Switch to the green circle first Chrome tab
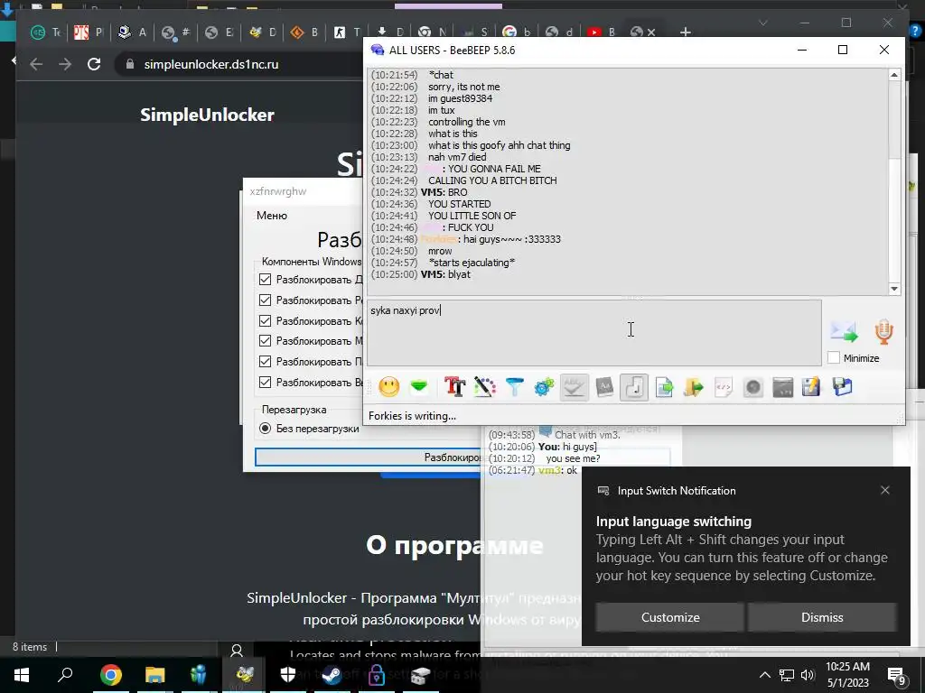 click(45, 32)
